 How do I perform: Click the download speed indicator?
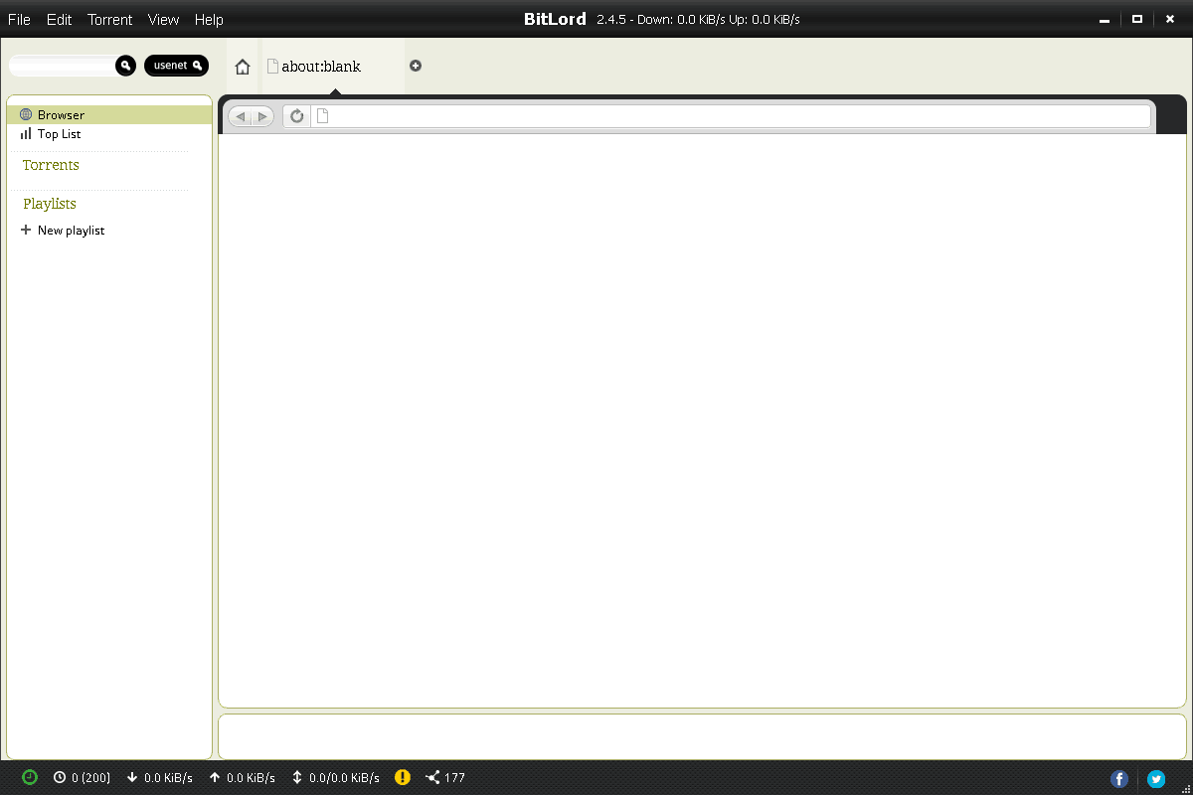160,778
